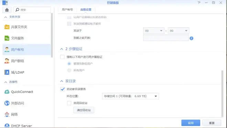Select the 所有用户 radio button
This screenshot has width=227, height=128.
tap(69, 71)
